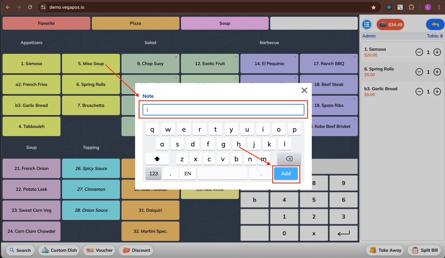Apply a Voucher from bottom bar
445x258 pixels.
[99, 250]
